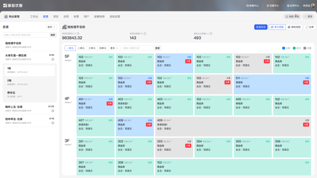317x178 pixels.
Task: Click help icon beside 房源总面积
Action: 78,34
